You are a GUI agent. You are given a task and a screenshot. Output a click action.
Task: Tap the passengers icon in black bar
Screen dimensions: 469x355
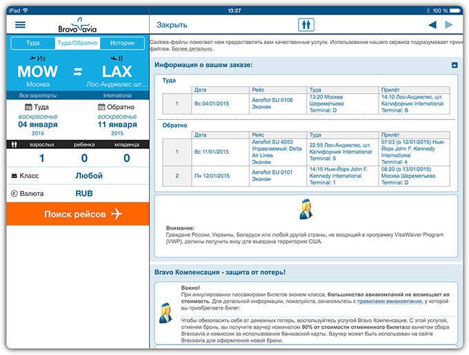[14, 145]
